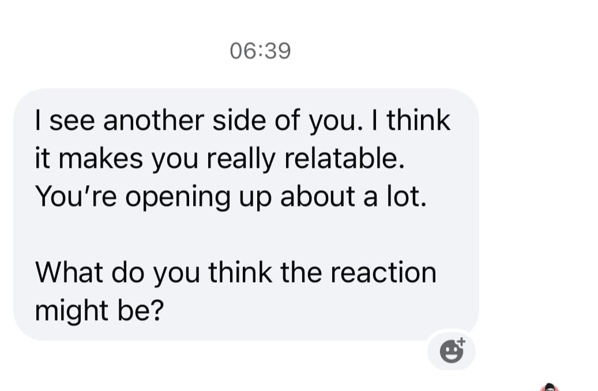
Task: Tap the profile avatar at the bottom right
Action: [550, 387]
